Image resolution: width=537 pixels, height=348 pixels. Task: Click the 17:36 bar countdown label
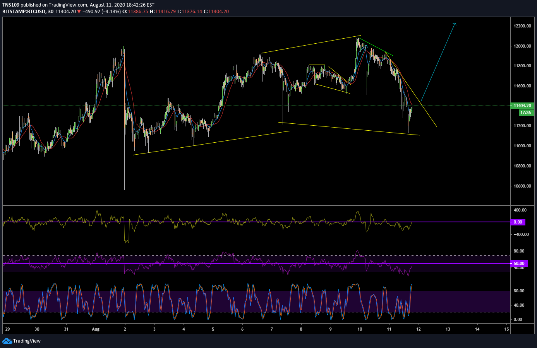click(x=526, y=113)
